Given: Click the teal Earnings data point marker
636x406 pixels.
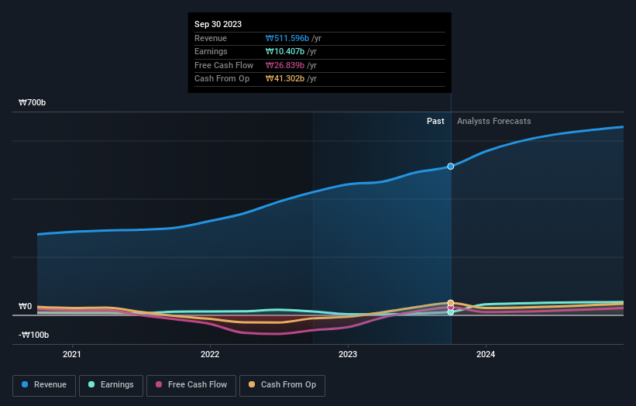Looking at the screenshot, I should (451, 312).
